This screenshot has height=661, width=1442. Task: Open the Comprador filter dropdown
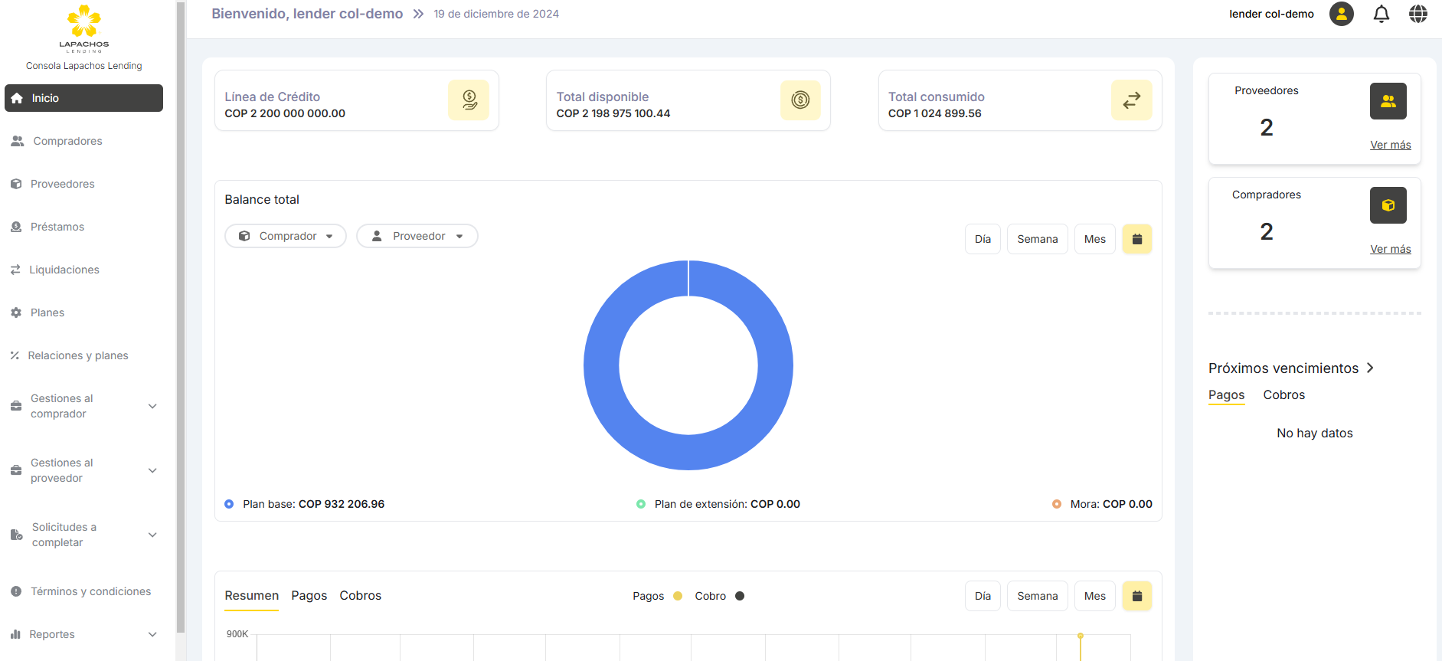click(286, 236)
